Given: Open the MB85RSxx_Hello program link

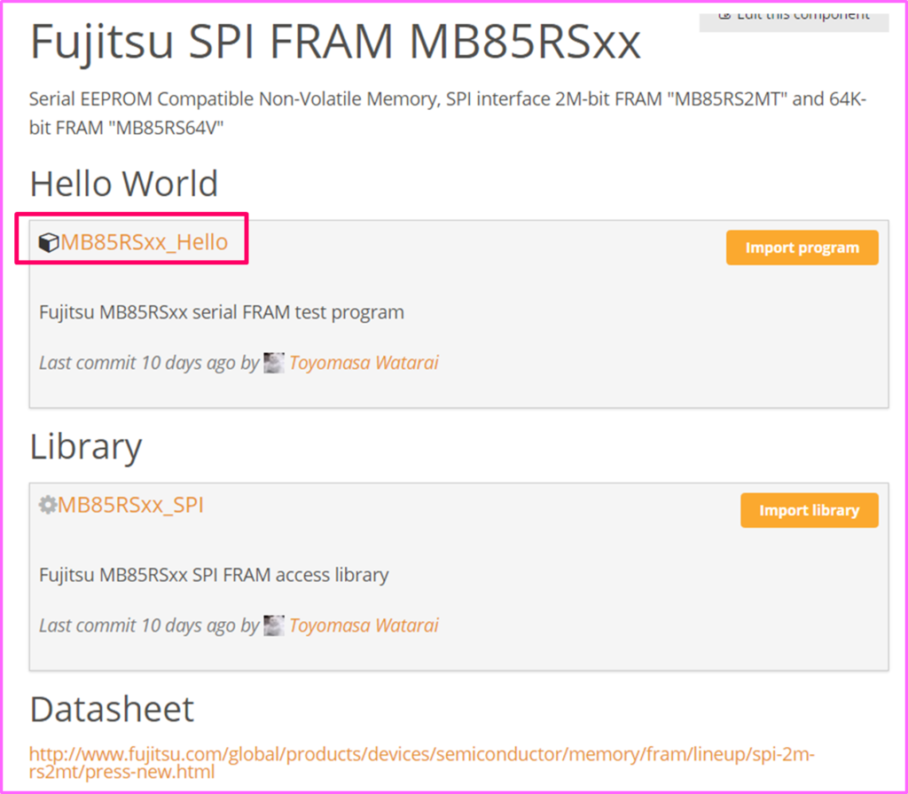Looking at the screenshot, I should coord(145,241).
